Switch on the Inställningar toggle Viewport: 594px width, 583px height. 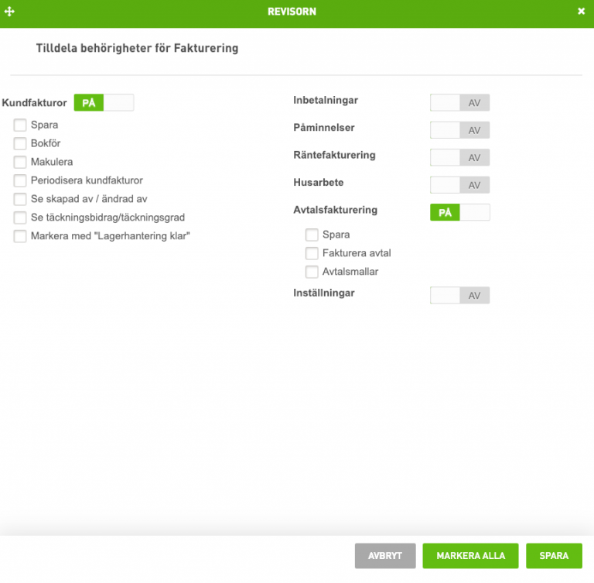(459, 296)
